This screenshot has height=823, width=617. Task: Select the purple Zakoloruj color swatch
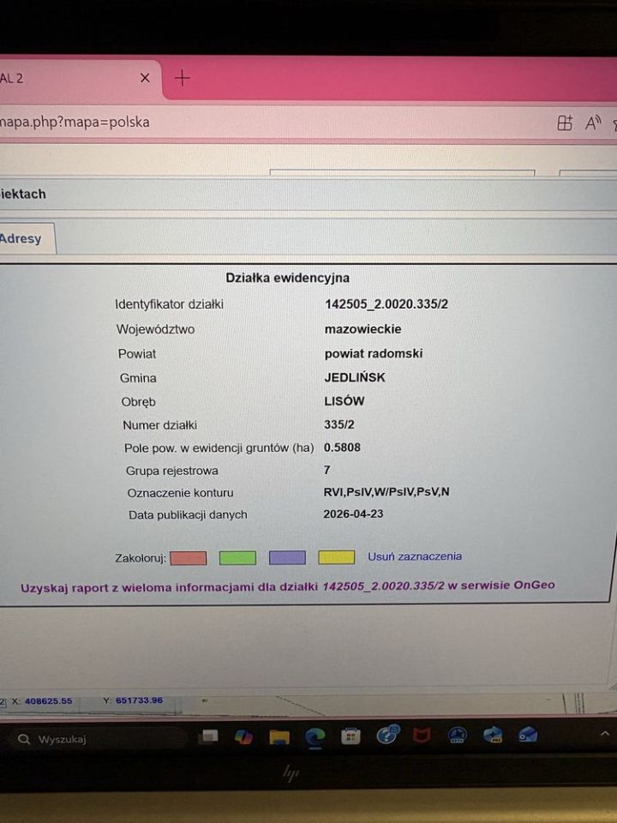point(287,557)
